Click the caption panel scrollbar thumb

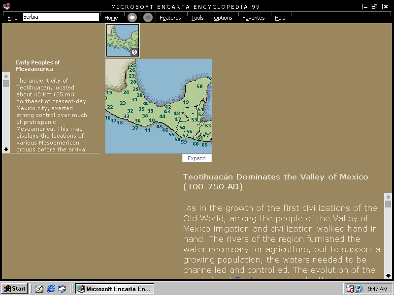pos(6,84)
